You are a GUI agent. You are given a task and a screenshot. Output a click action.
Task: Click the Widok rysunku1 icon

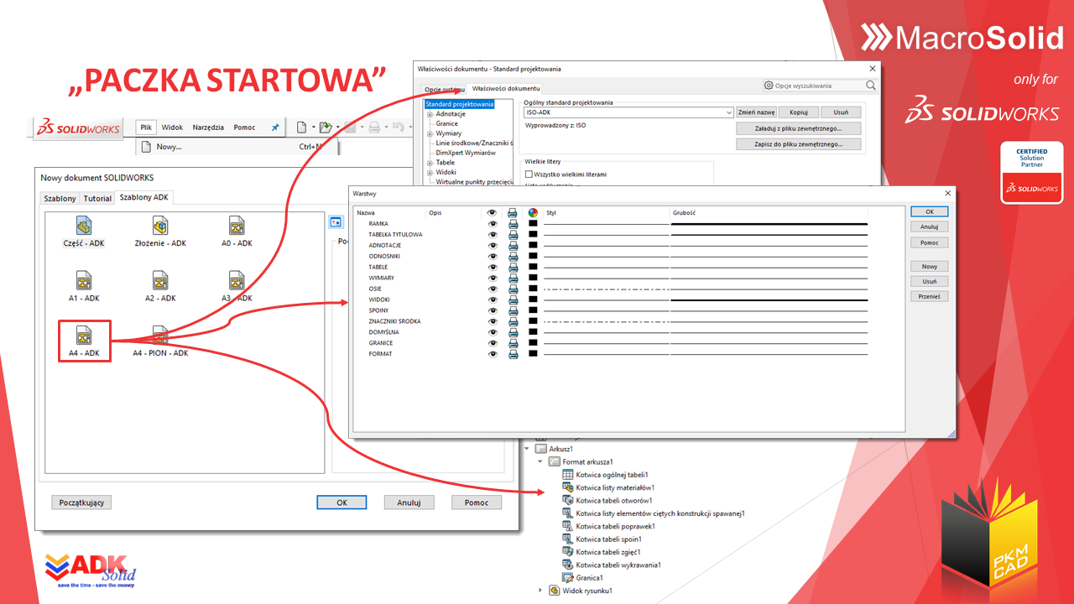pos(554,591)
